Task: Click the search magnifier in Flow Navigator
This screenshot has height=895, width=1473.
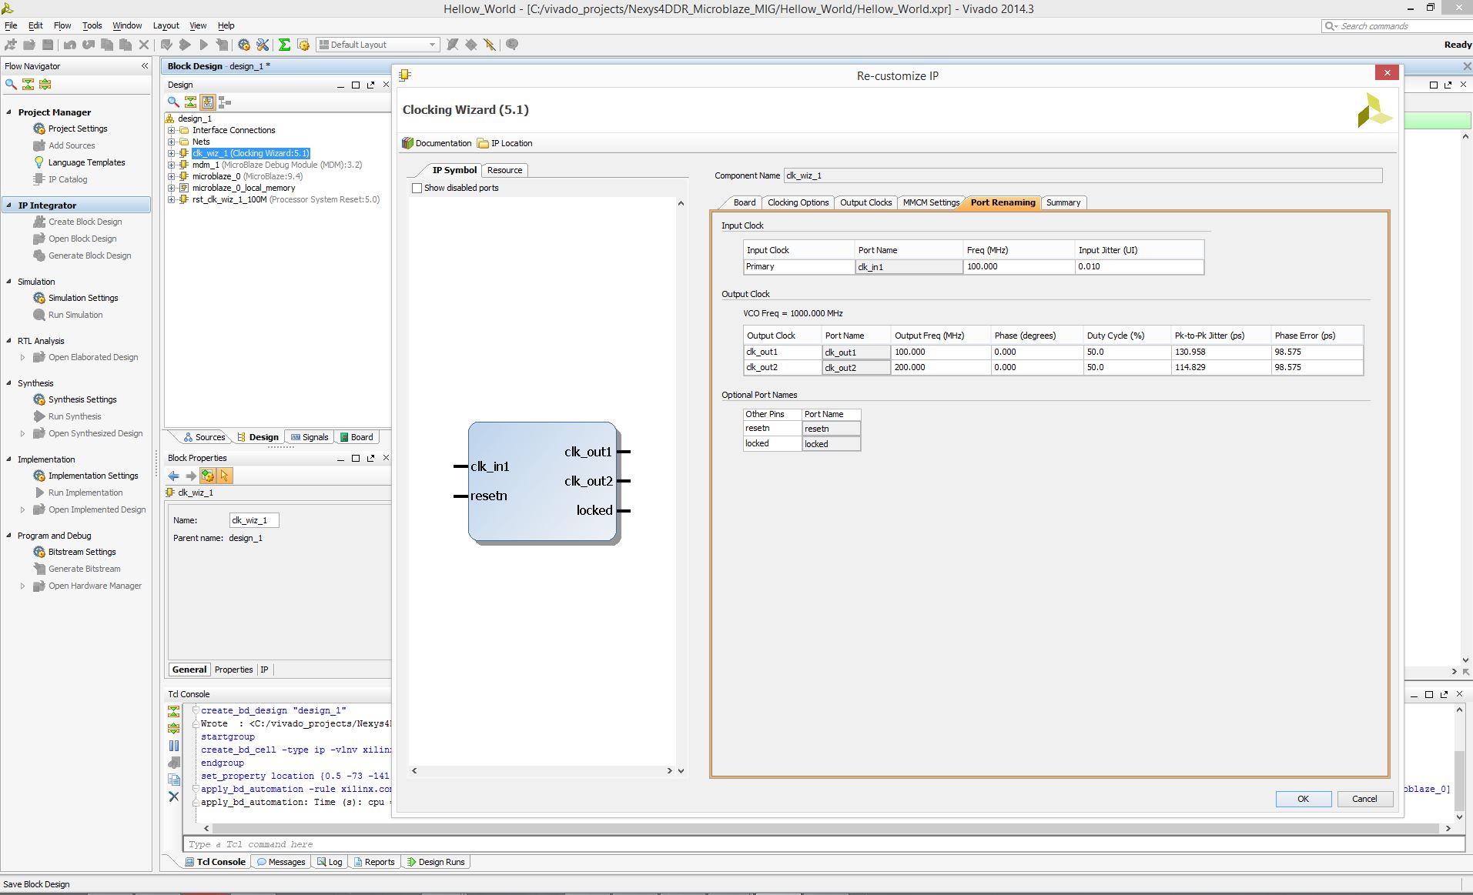Action: 11,84
